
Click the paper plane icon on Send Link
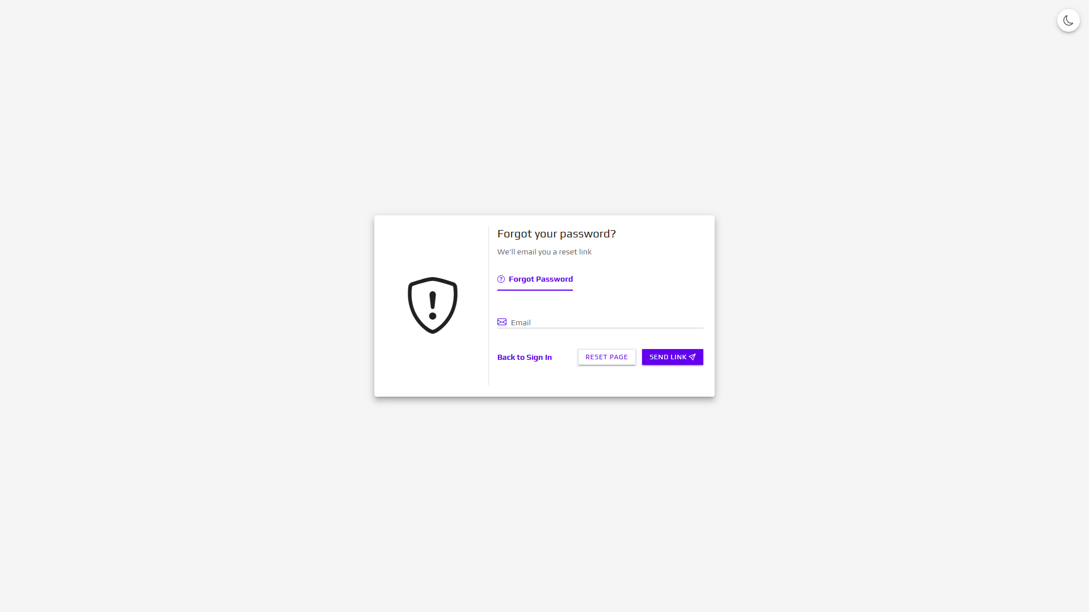[692, 357]
